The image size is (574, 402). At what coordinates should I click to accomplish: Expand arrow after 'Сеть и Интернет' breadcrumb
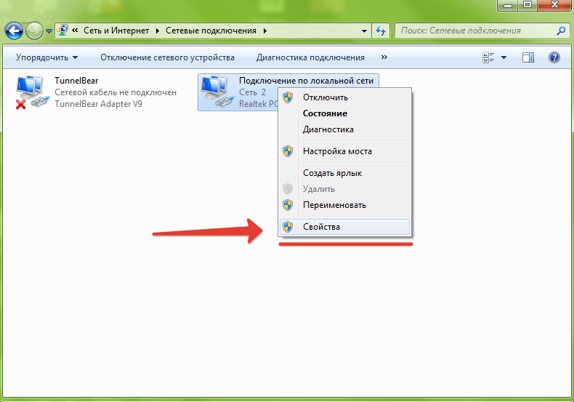click(x=158, y=31)
